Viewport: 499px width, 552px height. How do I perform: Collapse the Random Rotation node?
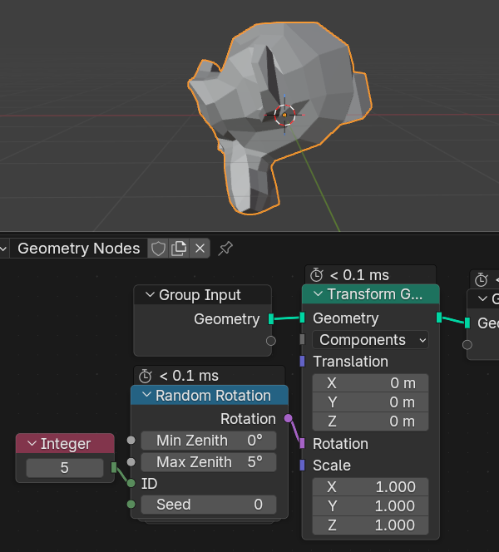tap(146, 396)
